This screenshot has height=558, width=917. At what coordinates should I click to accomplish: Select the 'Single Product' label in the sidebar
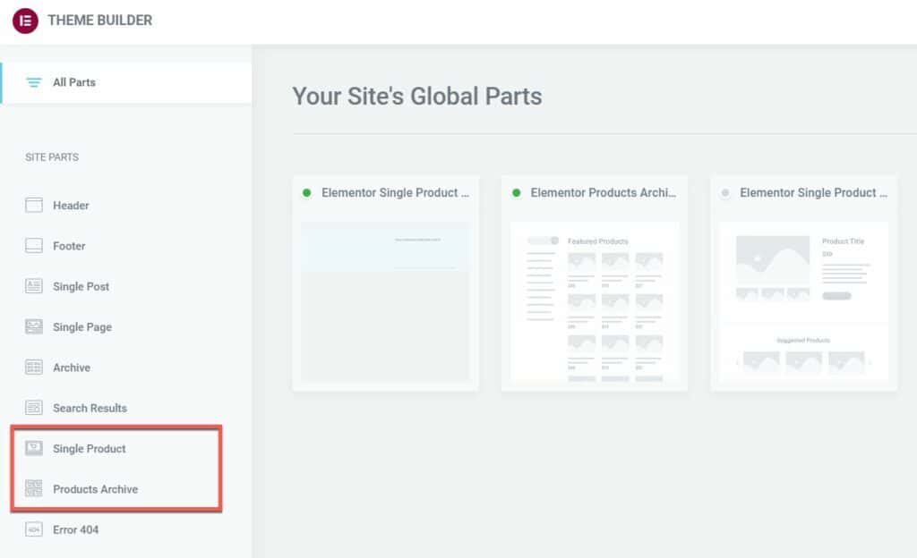(x=90, y=449)
